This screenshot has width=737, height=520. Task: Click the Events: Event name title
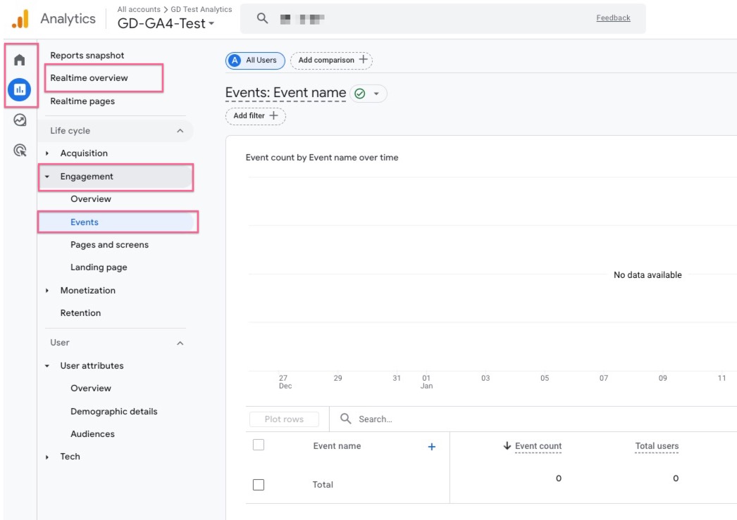point(285,93)
